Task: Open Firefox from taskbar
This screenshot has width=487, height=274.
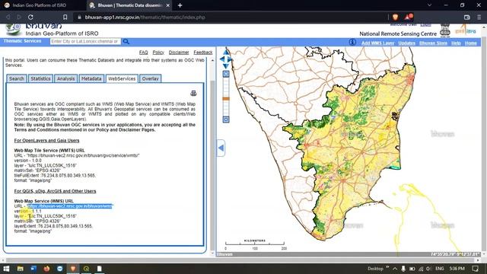Action: 46,269
